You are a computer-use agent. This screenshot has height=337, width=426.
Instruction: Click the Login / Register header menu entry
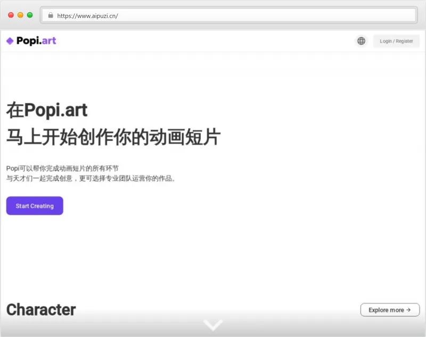[x=396, y=40]
